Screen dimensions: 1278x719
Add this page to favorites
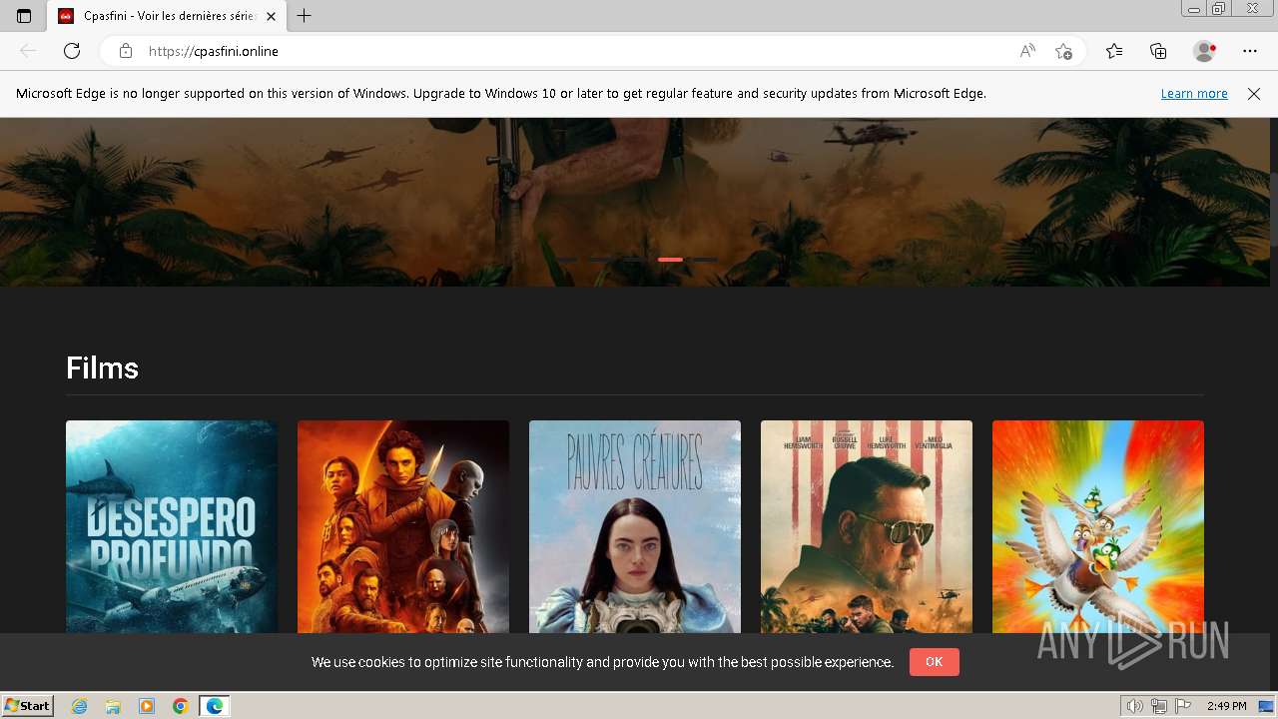tap(1063, 51)
